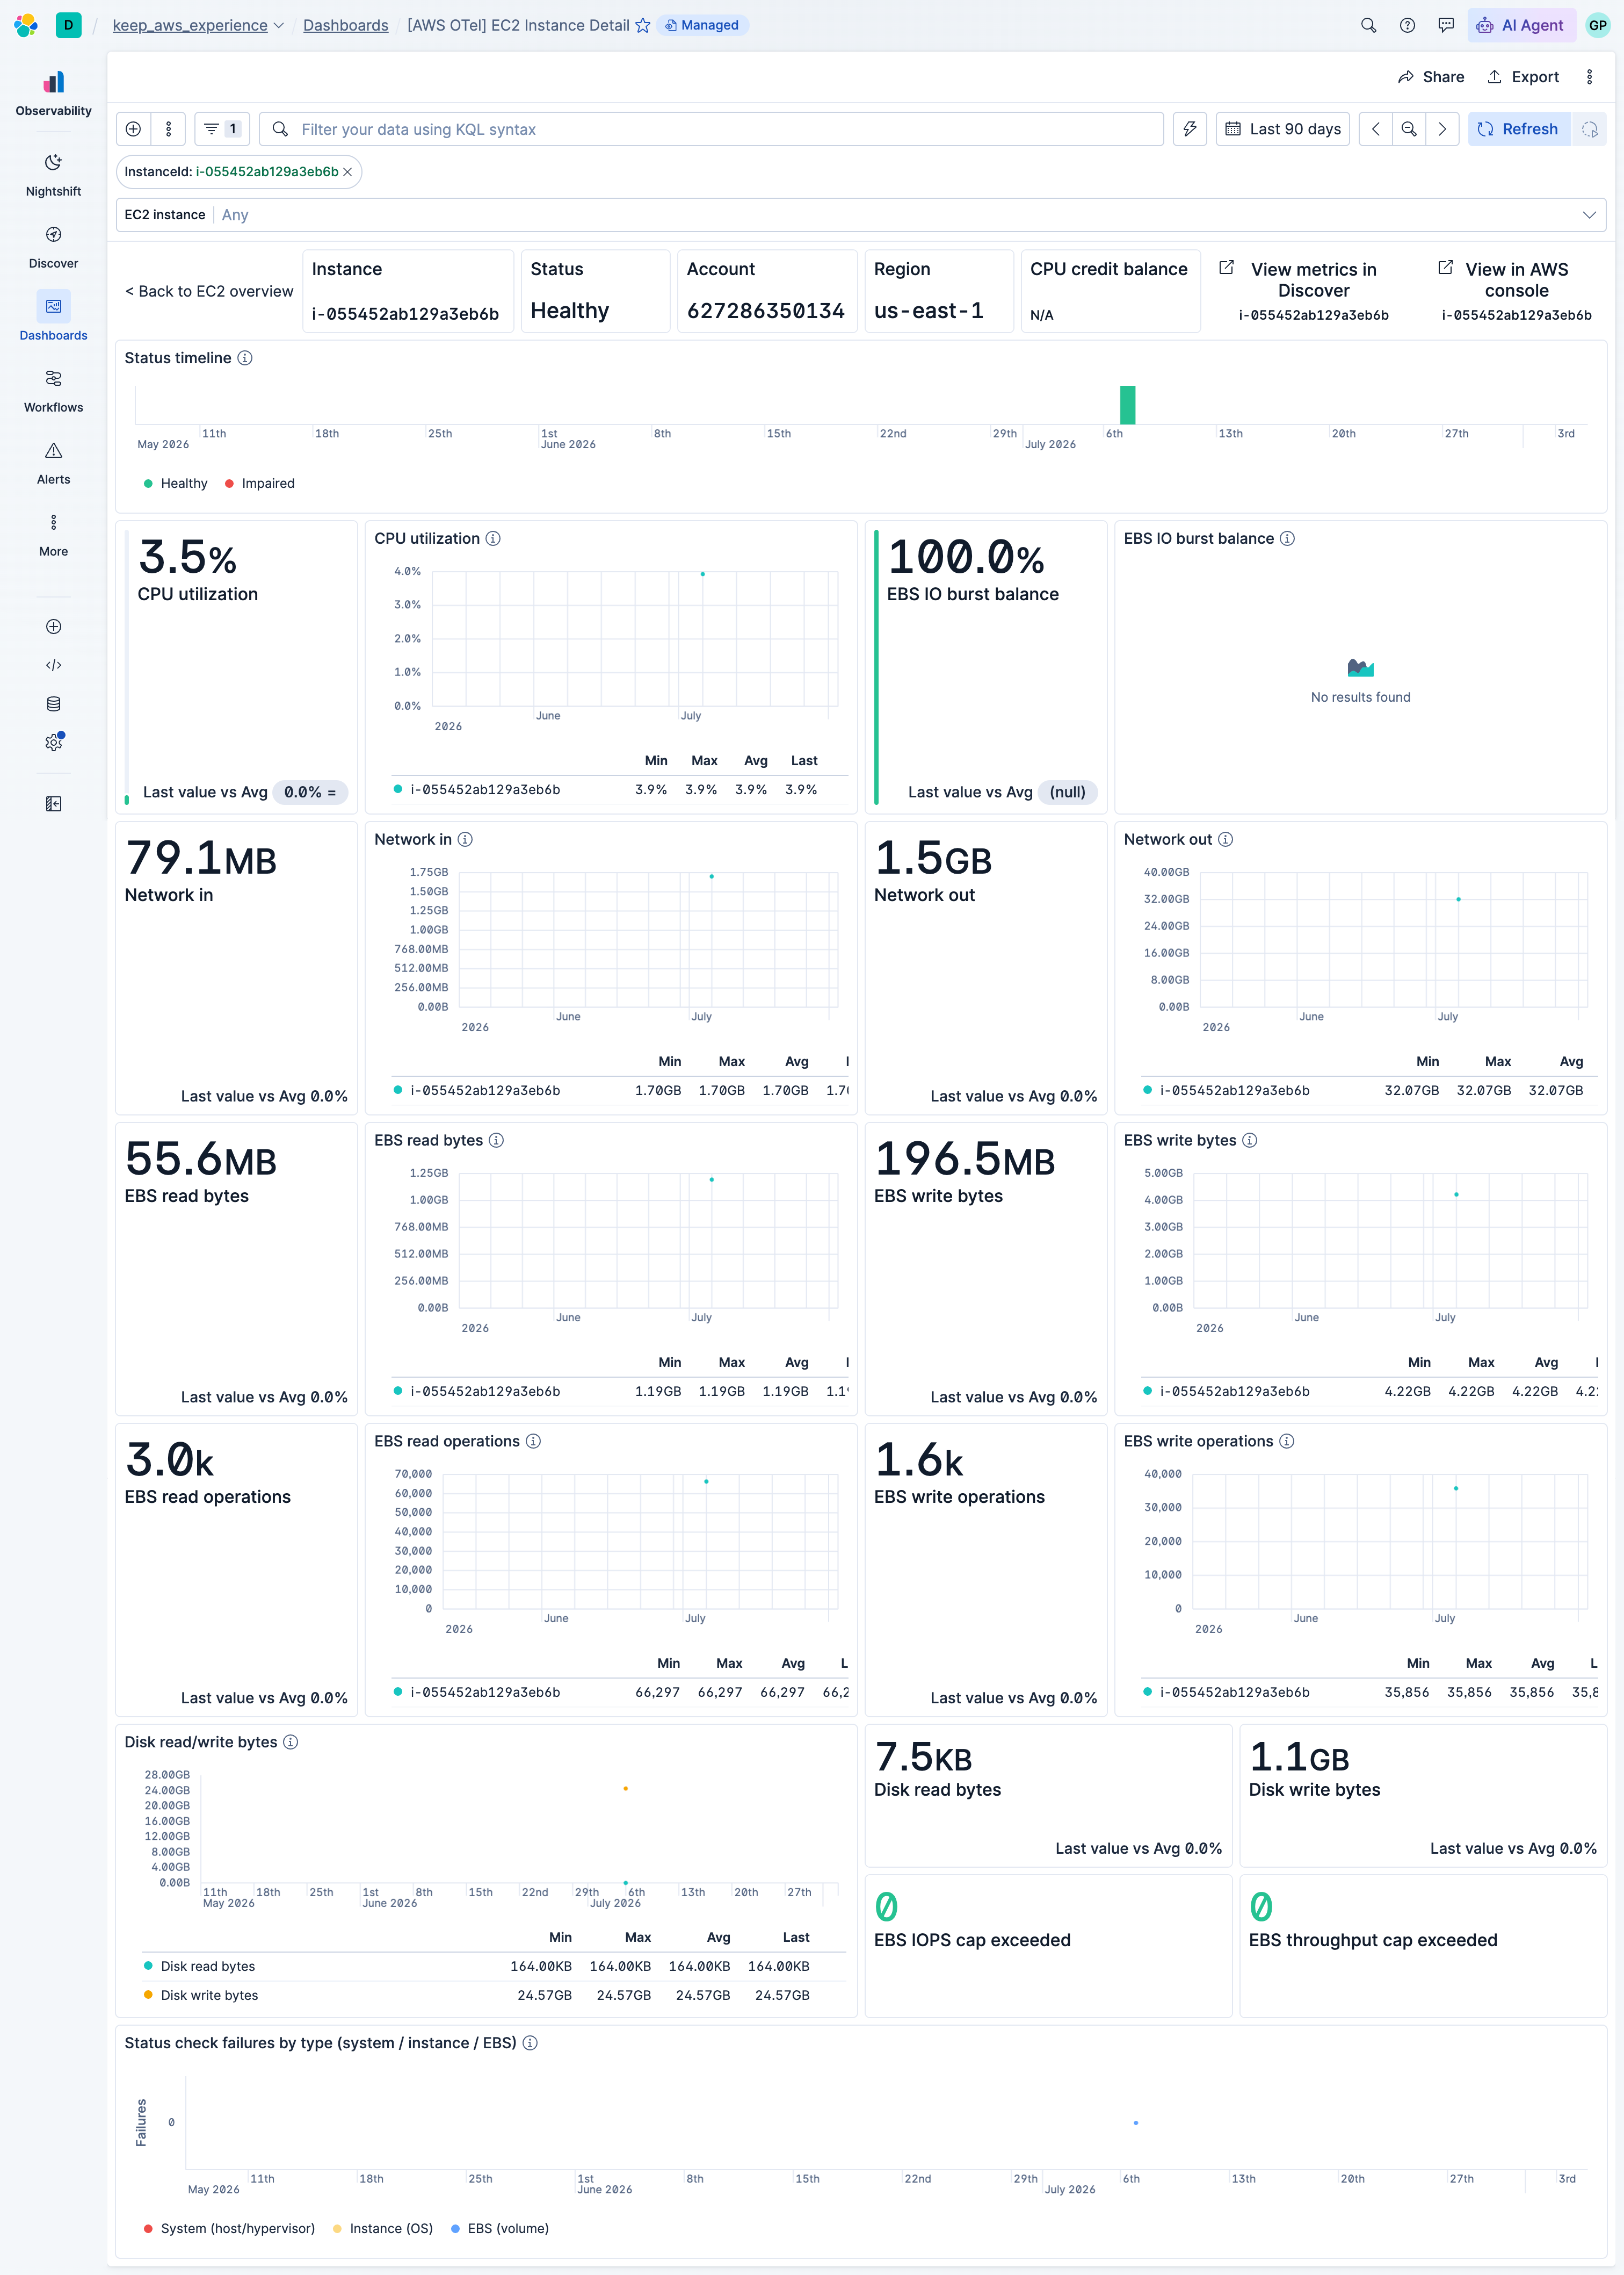The width and height of the screenshot is (1624, 2275).
Task: Open the help icon in header
Action: coord(1407,25)
